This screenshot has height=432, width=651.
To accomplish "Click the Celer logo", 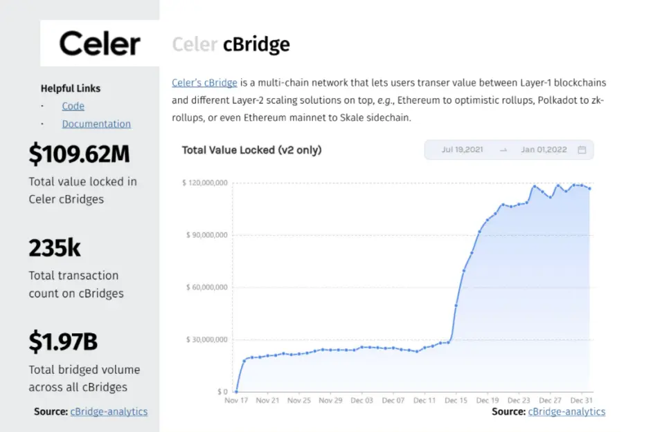I will pyautogui.click(x=100, y=43).
